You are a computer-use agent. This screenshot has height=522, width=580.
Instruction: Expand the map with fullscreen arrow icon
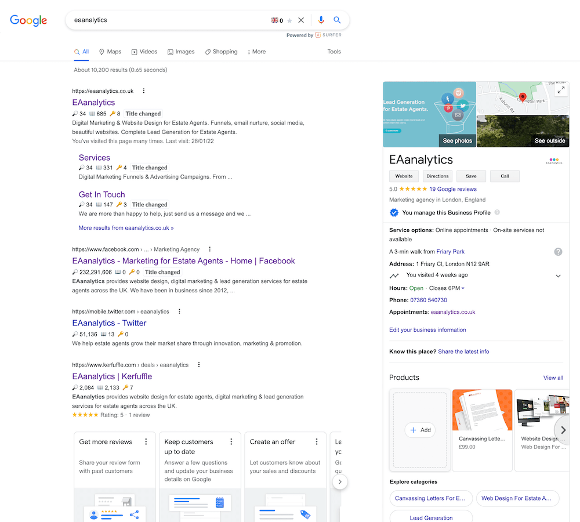click(561, 90)
